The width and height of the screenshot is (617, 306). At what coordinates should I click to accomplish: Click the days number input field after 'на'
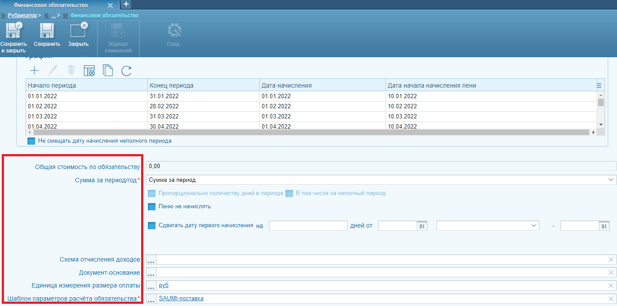pyautogui.click(x=308, y=226)
